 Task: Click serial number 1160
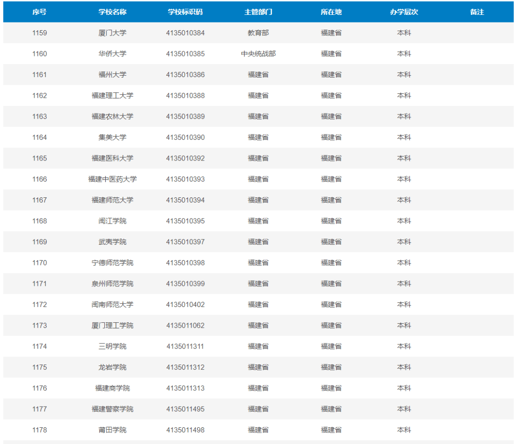point(40,54)
